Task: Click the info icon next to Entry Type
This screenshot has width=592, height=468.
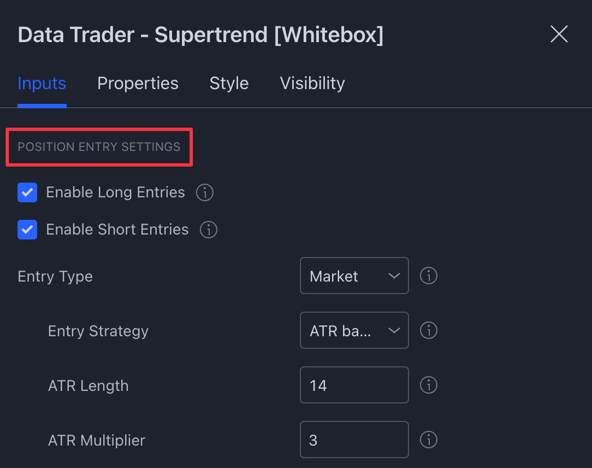Action: tap(429, 276)
